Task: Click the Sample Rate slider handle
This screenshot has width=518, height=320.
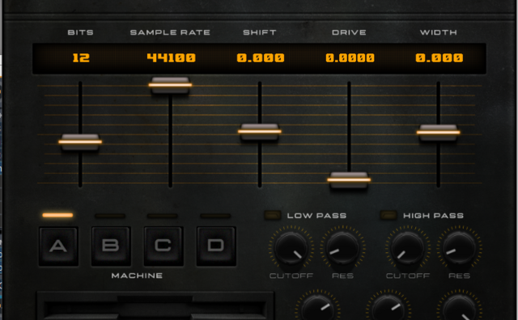Action: 170,85
